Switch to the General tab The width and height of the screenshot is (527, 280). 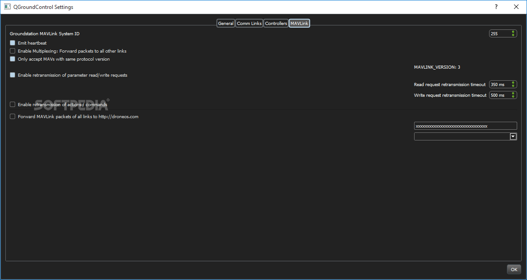(225, 24)
